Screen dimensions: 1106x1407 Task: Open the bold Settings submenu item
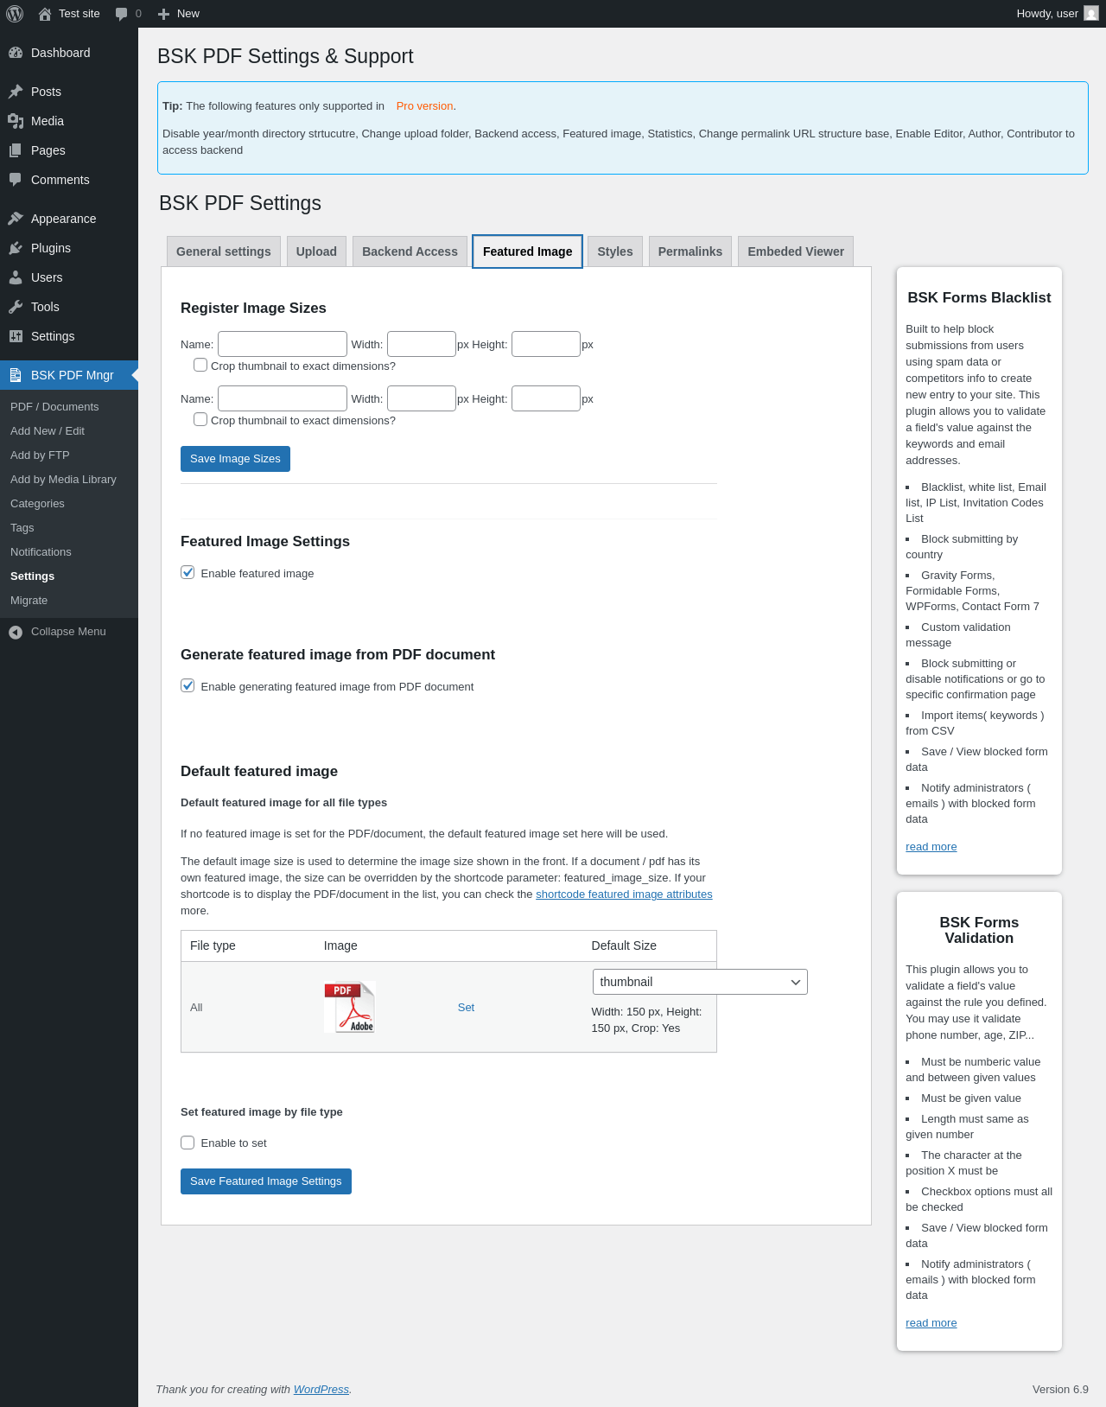(69, 576)
